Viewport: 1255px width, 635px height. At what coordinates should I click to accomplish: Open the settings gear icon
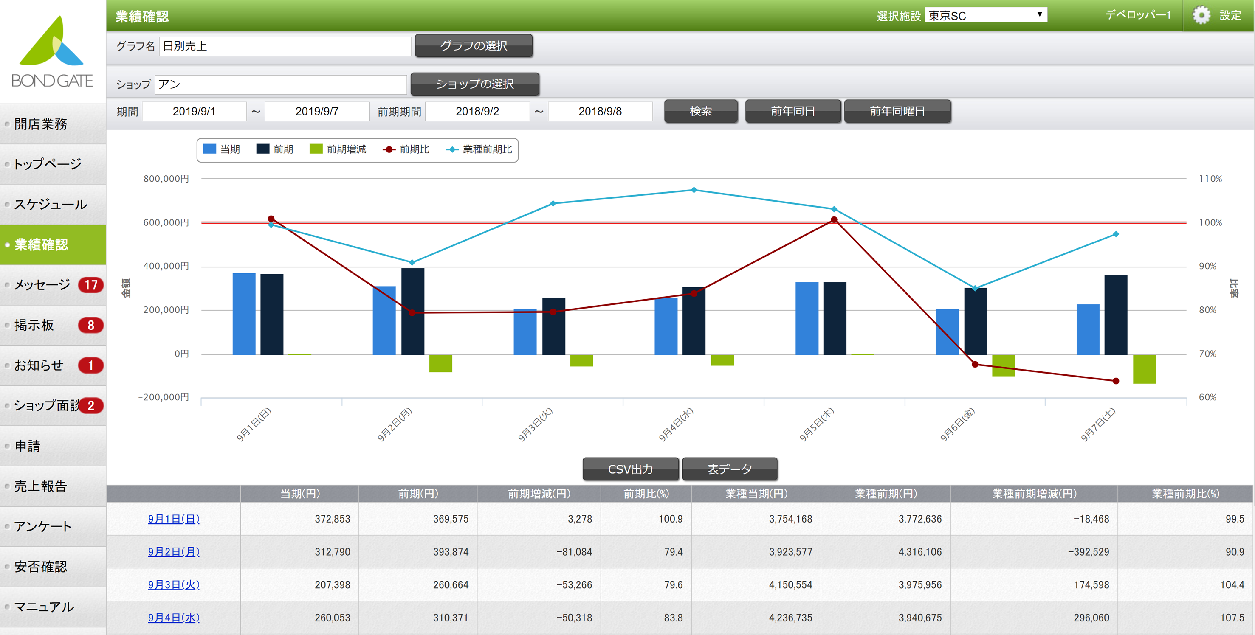point(1201,15)
